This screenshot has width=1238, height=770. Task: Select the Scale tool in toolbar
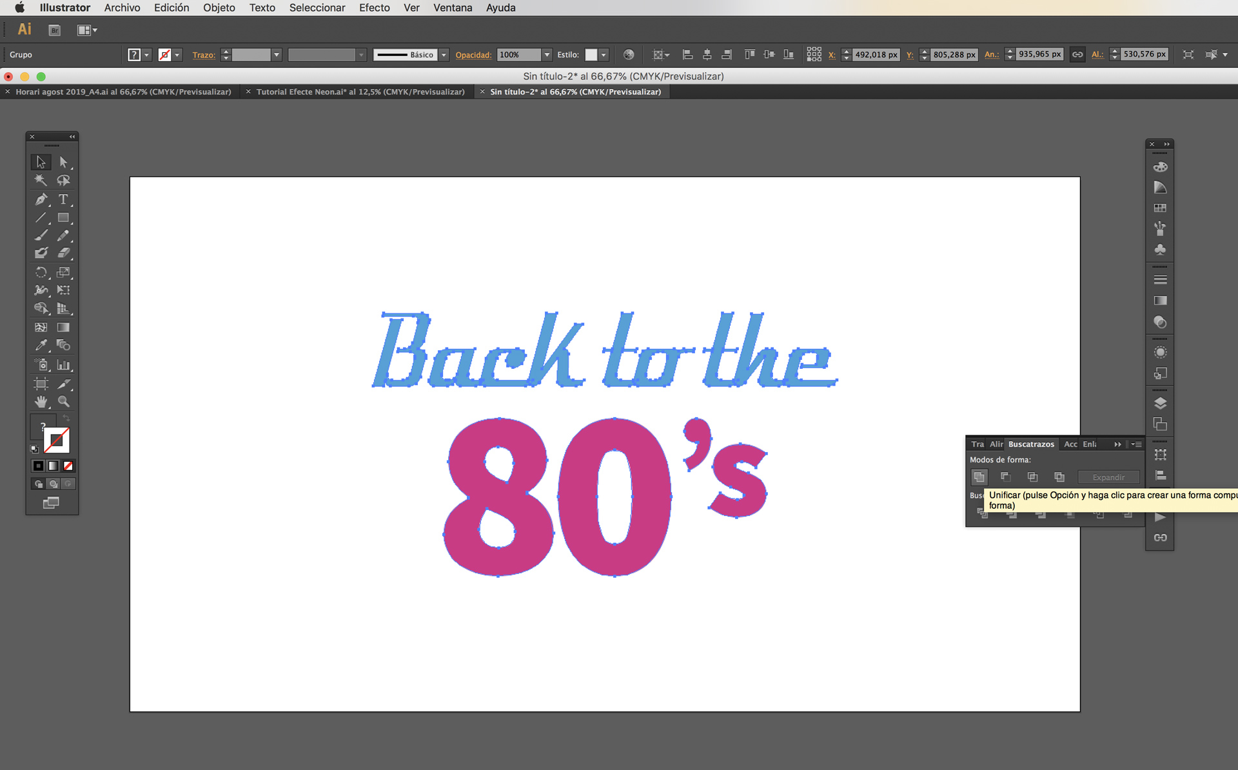click(64, 273)
